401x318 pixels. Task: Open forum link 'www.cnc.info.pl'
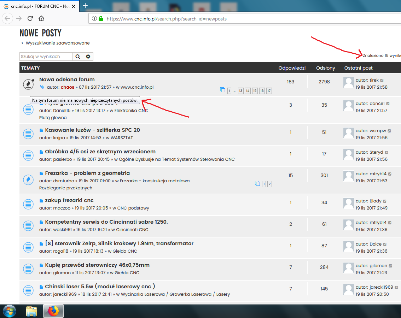click(x=137, y=87)
